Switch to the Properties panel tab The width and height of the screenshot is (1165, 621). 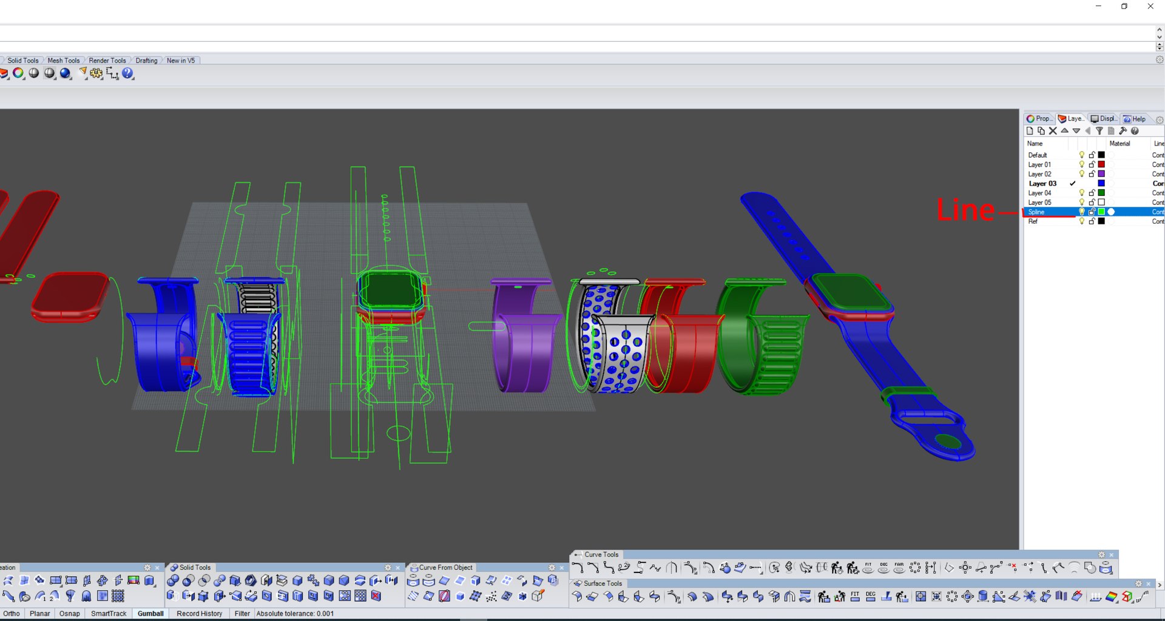1039,119
